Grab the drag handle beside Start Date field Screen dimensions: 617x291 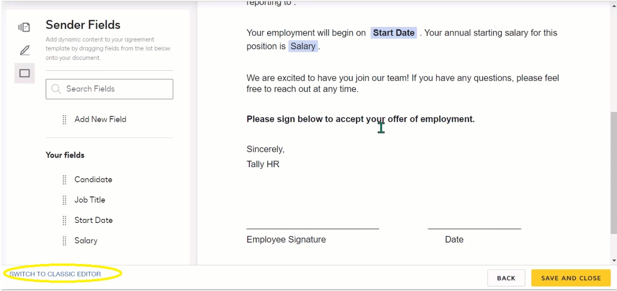pos(64,220)
